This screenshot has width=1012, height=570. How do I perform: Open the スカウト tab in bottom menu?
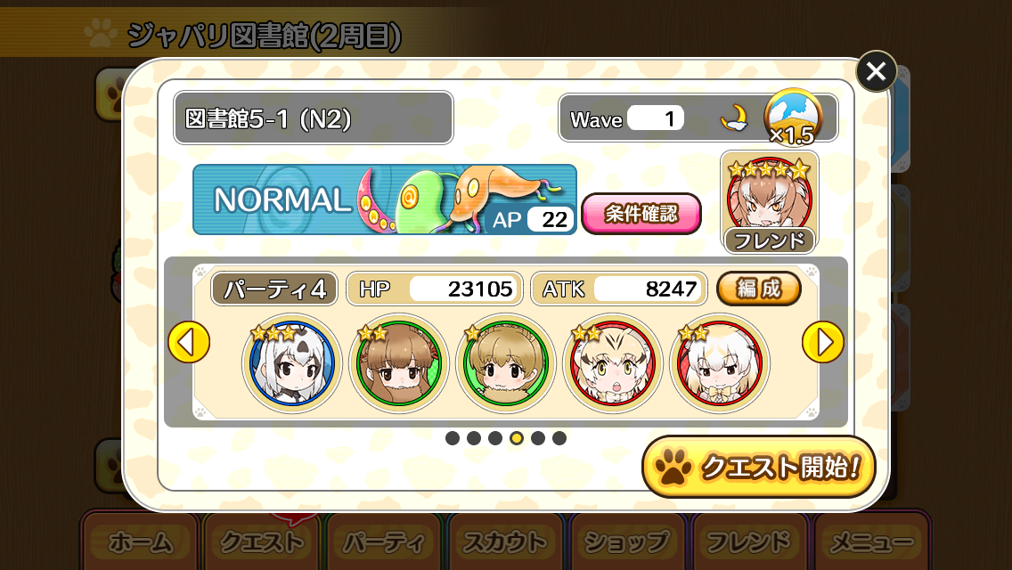505,541
